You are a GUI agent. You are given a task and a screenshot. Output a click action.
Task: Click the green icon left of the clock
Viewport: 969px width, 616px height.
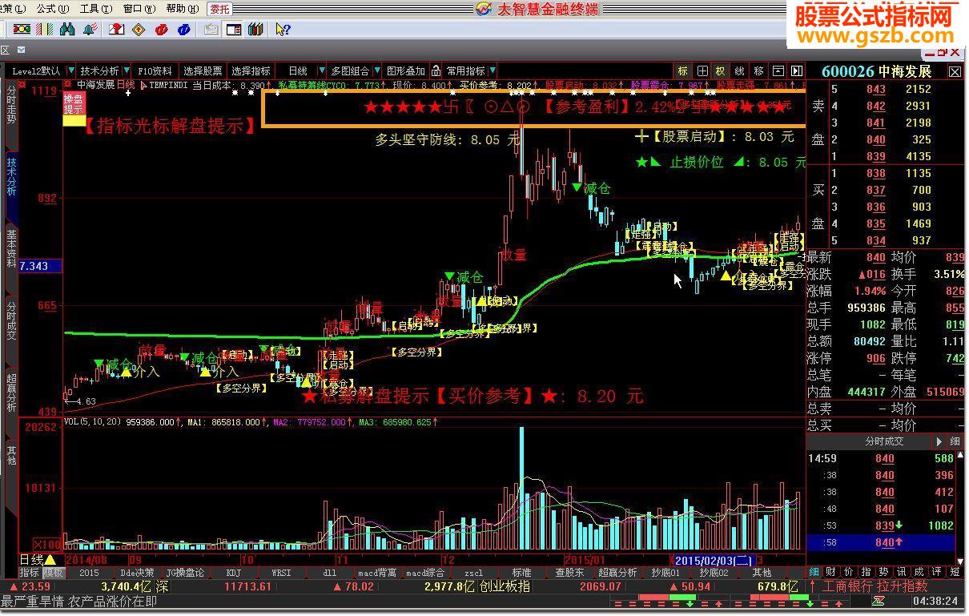click(x=877, y=602)
